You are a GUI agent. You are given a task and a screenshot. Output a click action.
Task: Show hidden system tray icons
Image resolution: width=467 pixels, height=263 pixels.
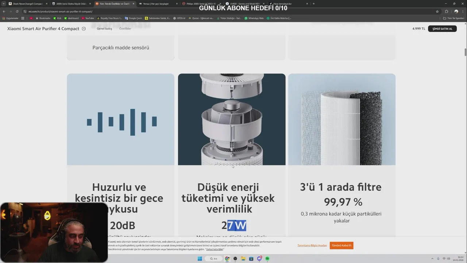point(433,259)
